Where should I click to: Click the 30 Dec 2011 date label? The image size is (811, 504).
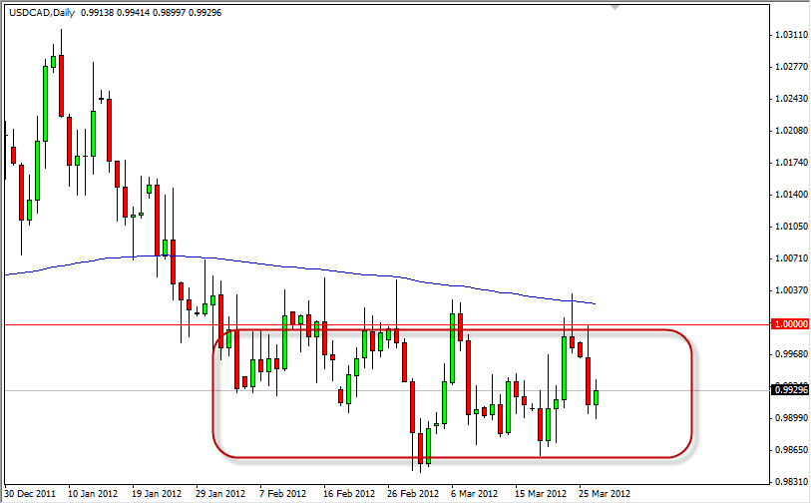point(30,494)
